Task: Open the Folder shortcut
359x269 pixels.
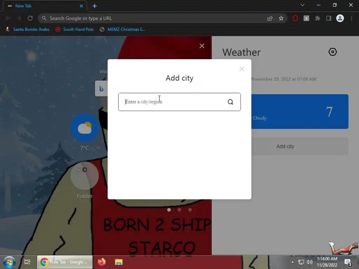Action: [x=85, y=175]
